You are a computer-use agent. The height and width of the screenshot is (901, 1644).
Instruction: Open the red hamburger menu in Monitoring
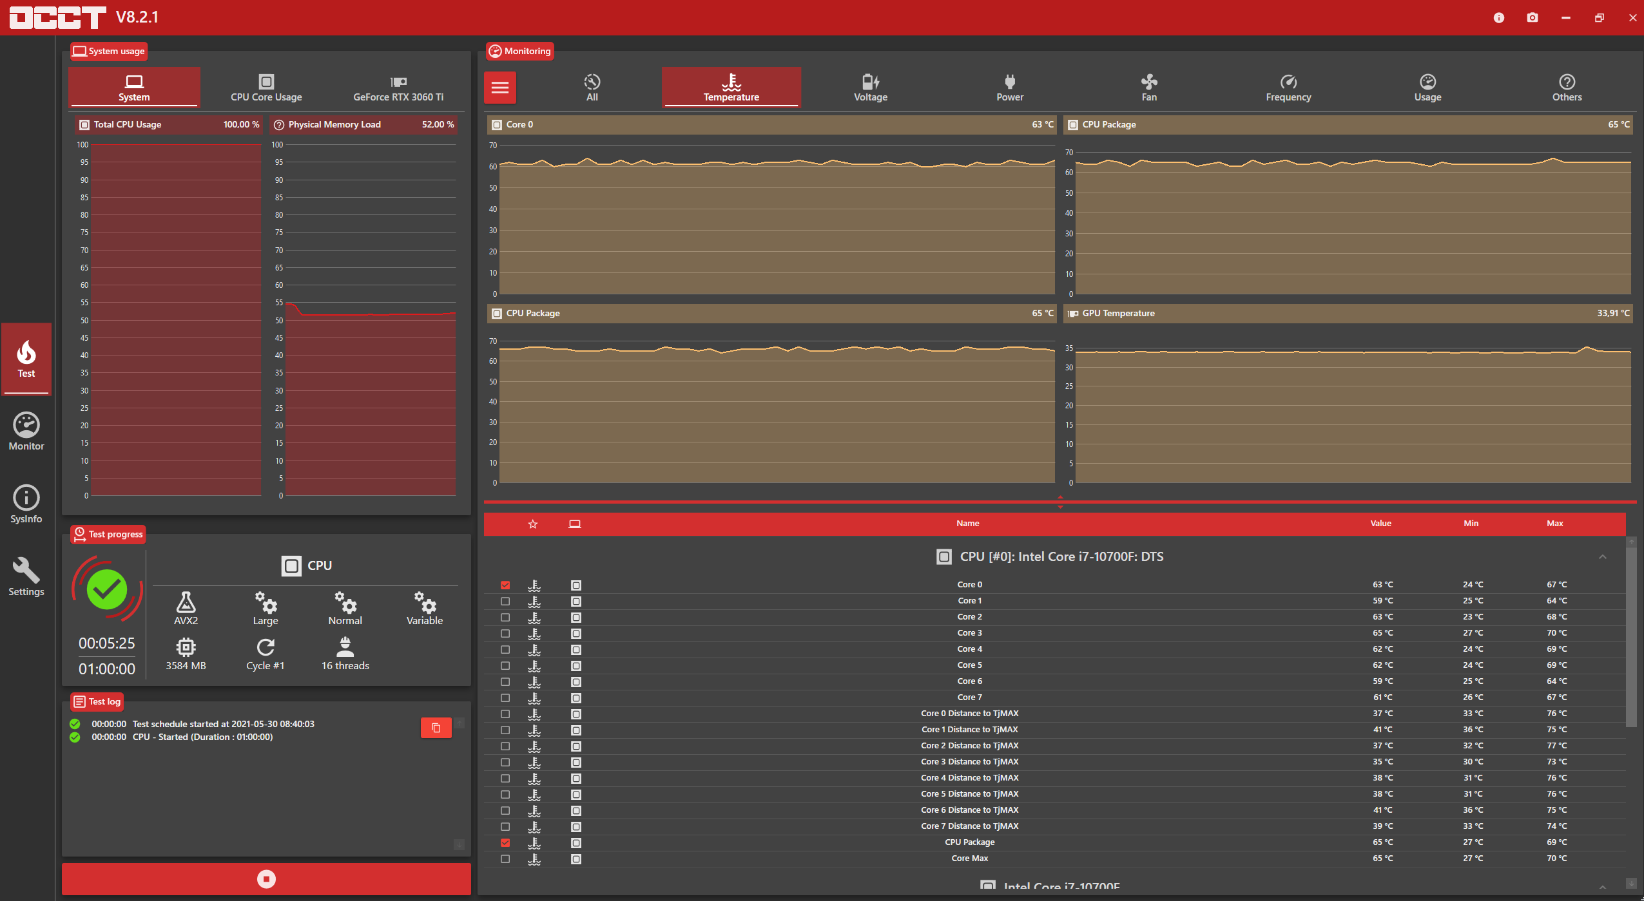tap(500, 88)
